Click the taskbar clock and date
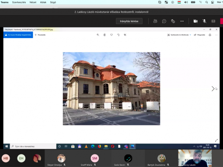This screenshot has width=223, height=167. 207,146
